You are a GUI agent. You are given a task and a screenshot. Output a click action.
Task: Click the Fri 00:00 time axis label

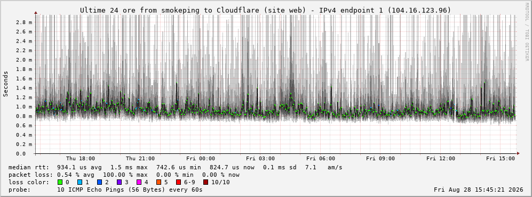[201, 159]
